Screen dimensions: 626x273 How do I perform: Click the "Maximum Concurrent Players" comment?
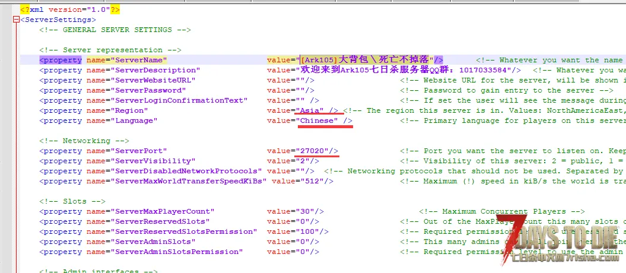(x=502, y=211)
